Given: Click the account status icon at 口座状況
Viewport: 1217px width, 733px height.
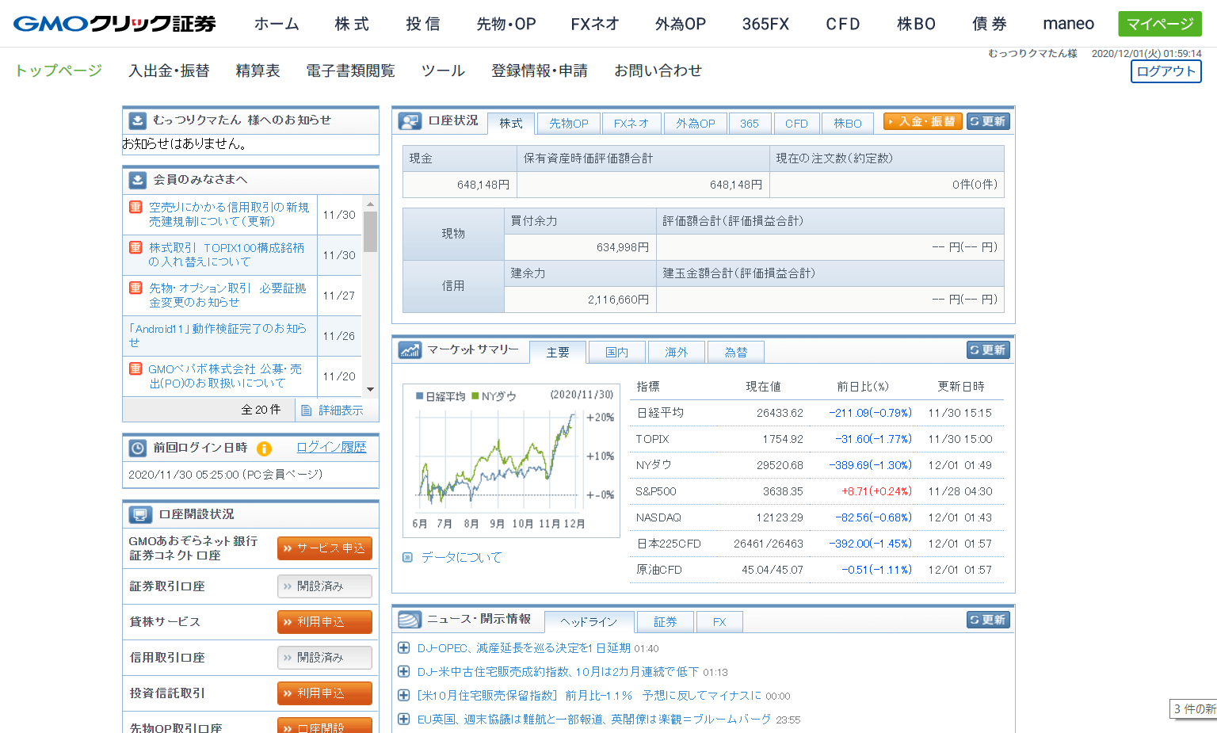Looking at the screenshot, I should (x=410, y=121).
